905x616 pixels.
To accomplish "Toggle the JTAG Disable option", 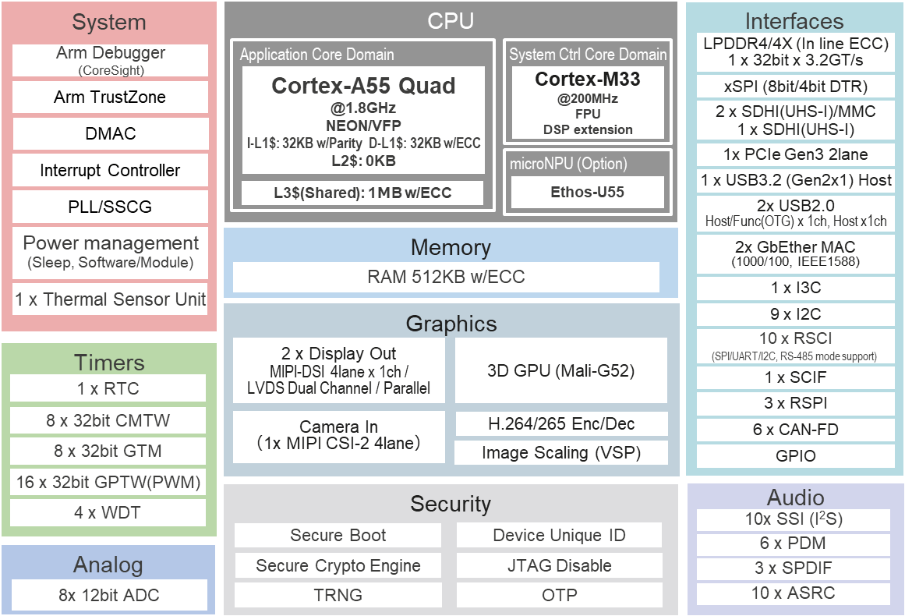I will (x=560, y=565).
